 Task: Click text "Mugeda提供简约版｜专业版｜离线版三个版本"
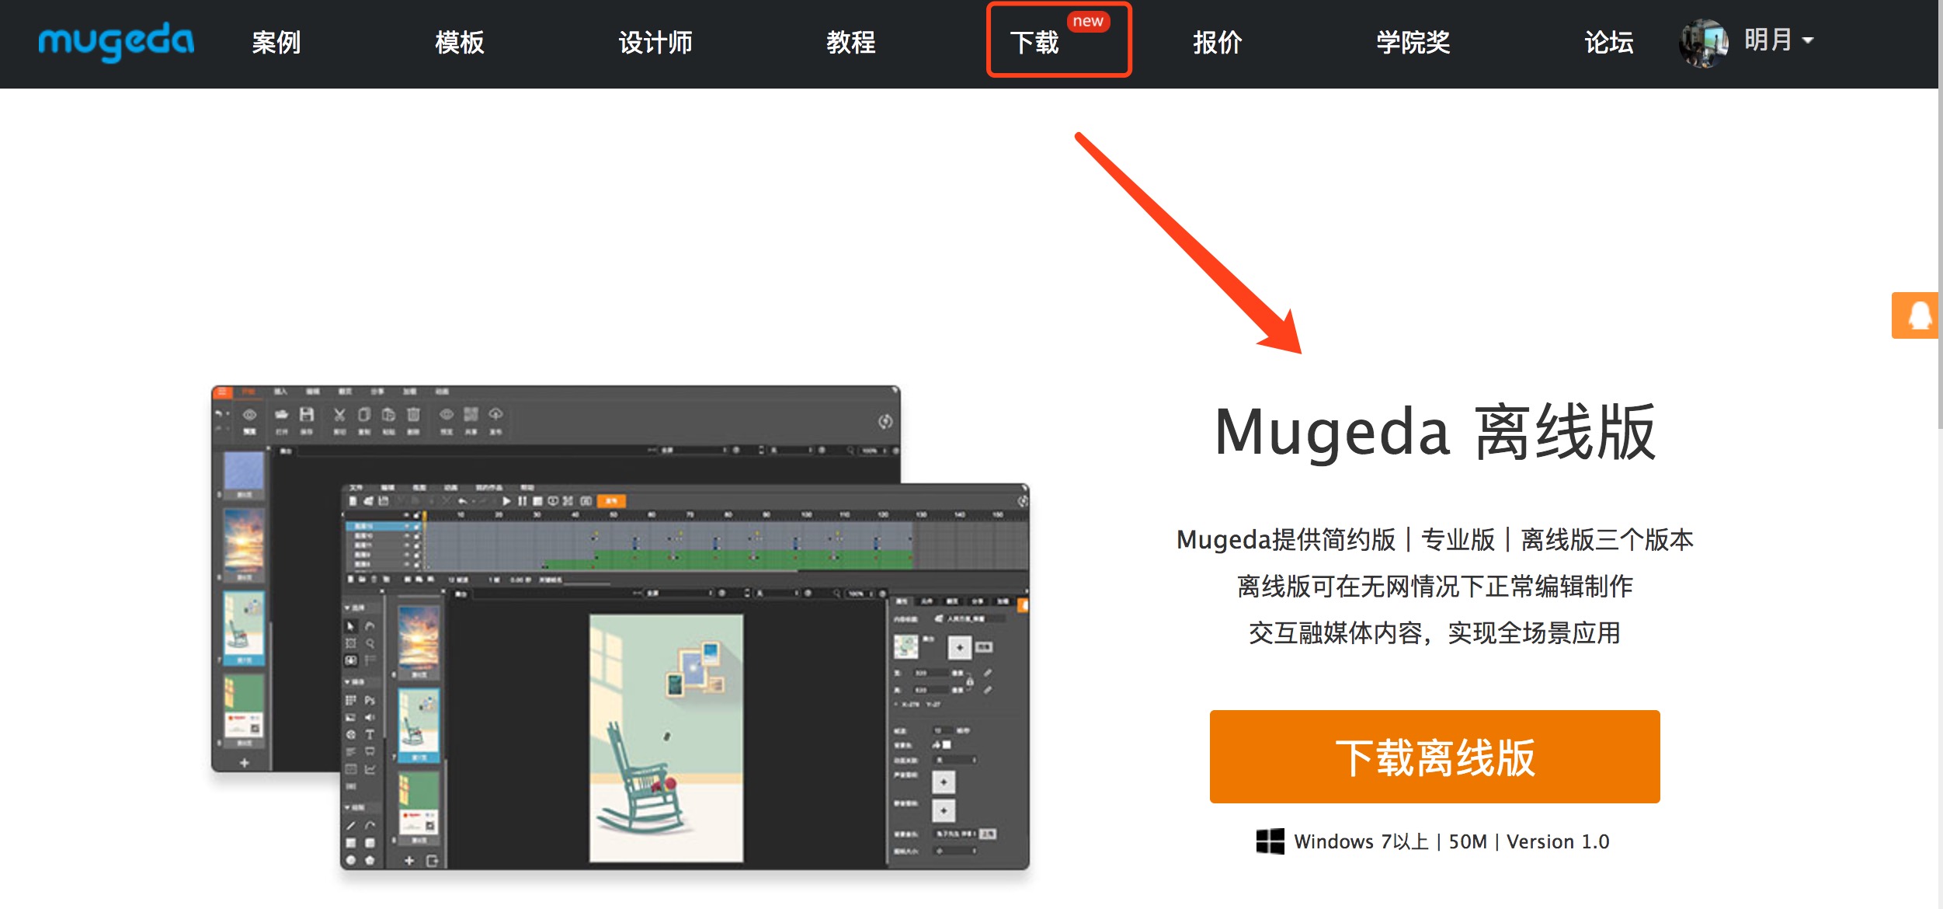pyautogui.click(x=1434, y=539)
